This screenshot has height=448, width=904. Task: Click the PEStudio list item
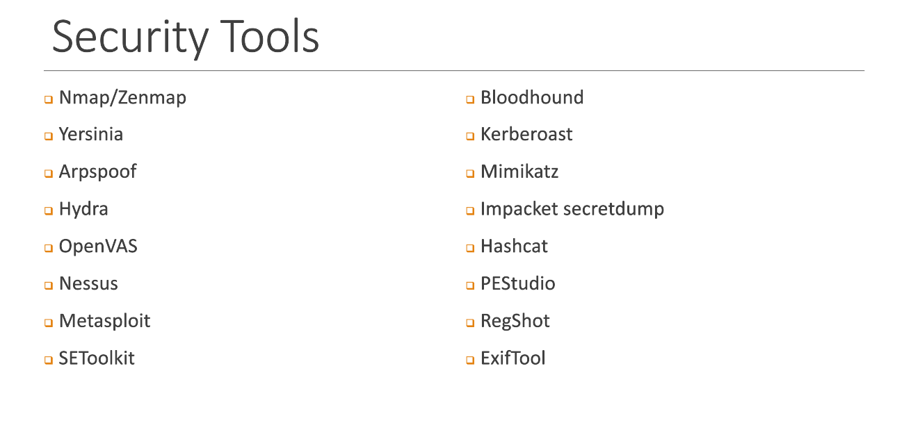[x=518, y=284]
